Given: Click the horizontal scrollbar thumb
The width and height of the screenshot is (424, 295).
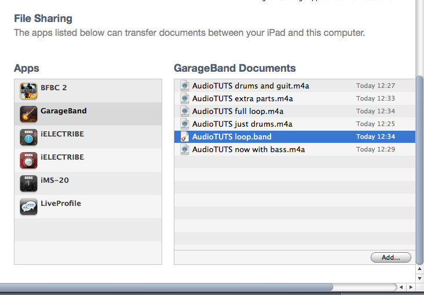Looking at the screenshot, I should (166, 287).
